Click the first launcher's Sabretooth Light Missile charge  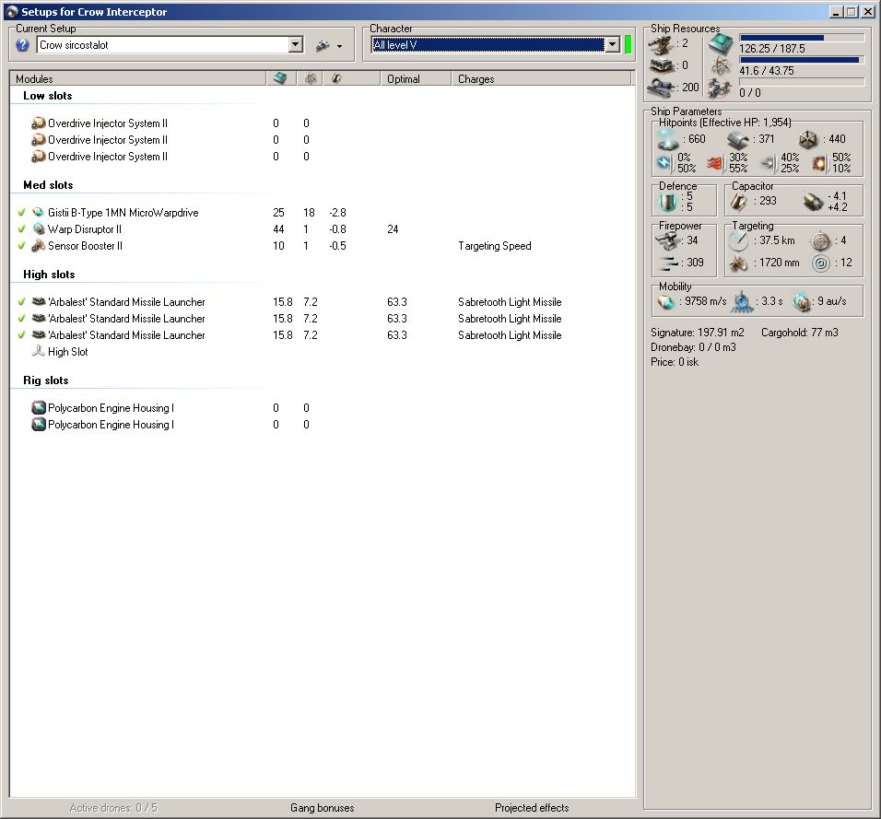tap(510, 301)
